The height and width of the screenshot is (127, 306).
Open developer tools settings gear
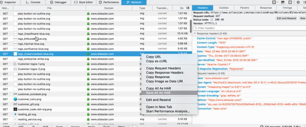coord(298,2)
